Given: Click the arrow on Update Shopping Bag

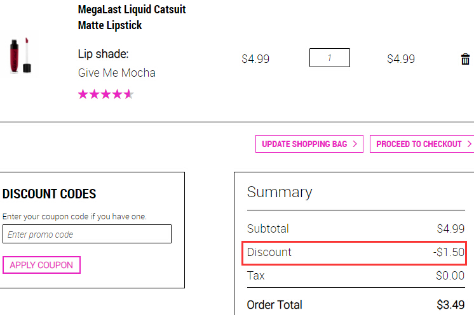Looking at the screenshot, I should coord(355,144).
